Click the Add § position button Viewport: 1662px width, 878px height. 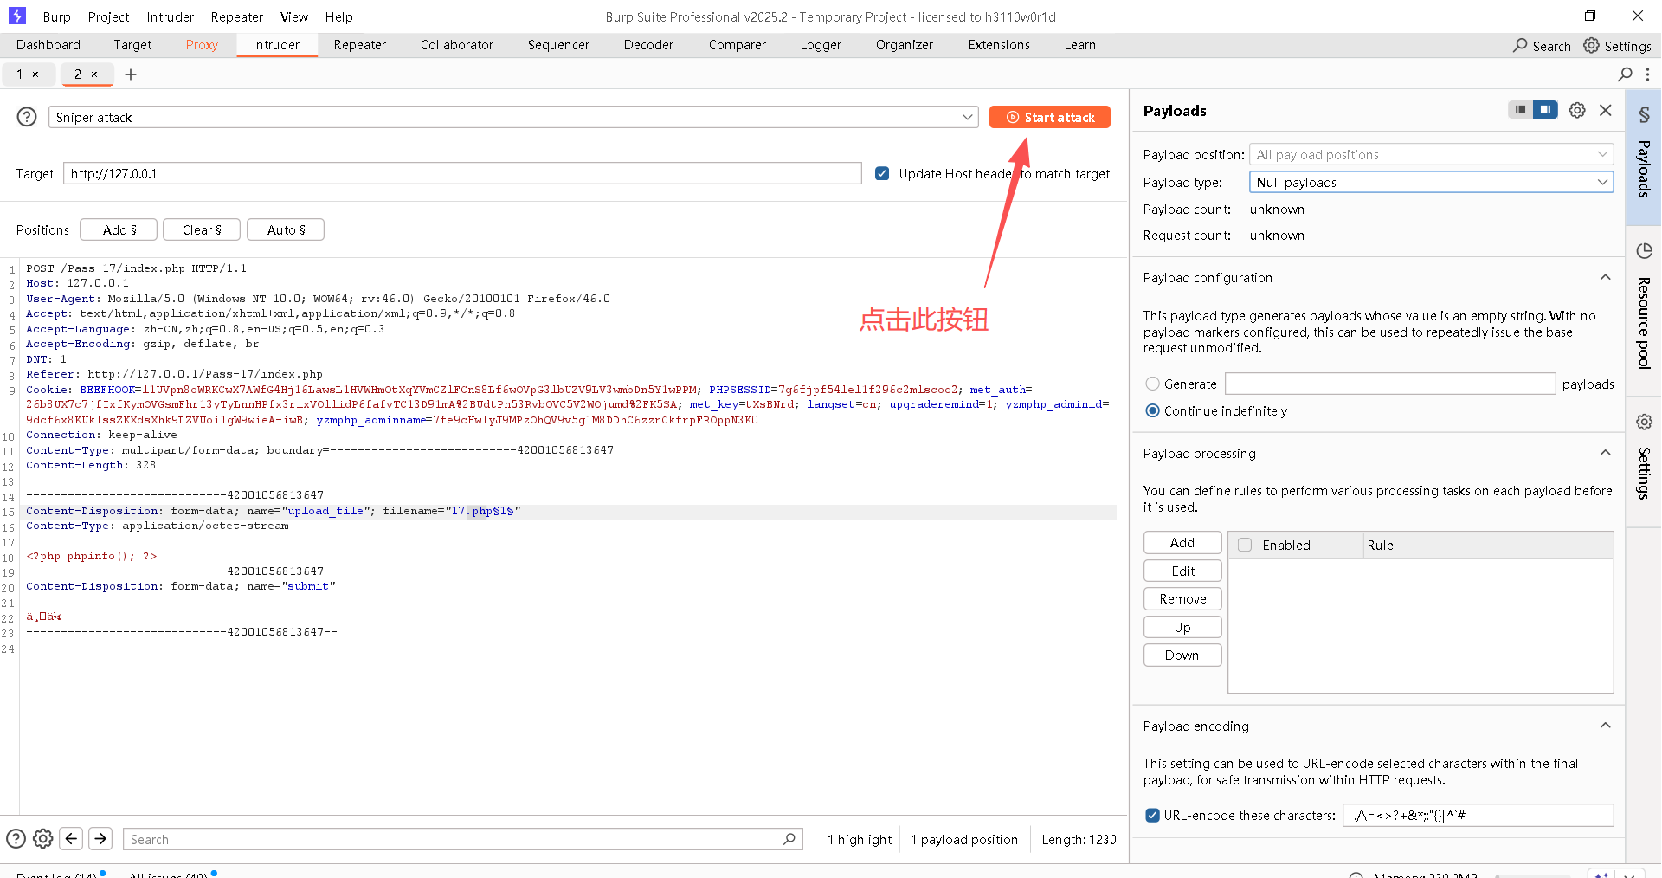pyautogui.click(x=119, y=229)
